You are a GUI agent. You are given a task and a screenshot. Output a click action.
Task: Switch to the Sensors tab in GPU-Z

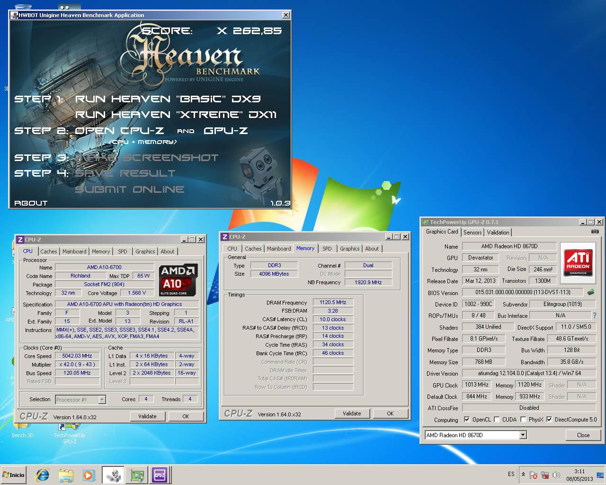[472, 233]
